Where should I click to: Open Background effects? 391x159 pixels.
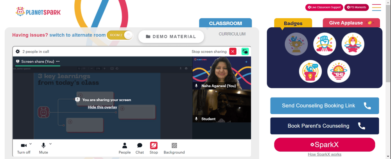pyautogui.click(x=174, y=148)
